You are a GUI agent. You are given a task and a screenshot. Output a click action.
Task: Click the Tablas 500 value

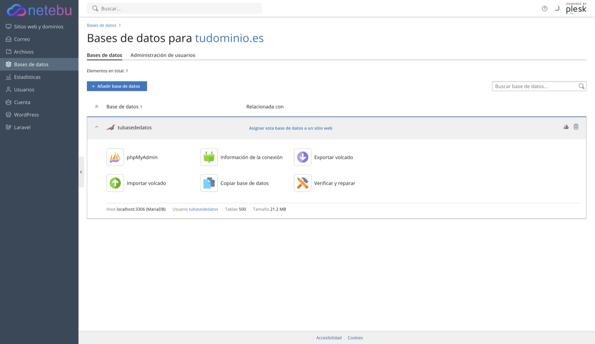(x=243, y=209)
